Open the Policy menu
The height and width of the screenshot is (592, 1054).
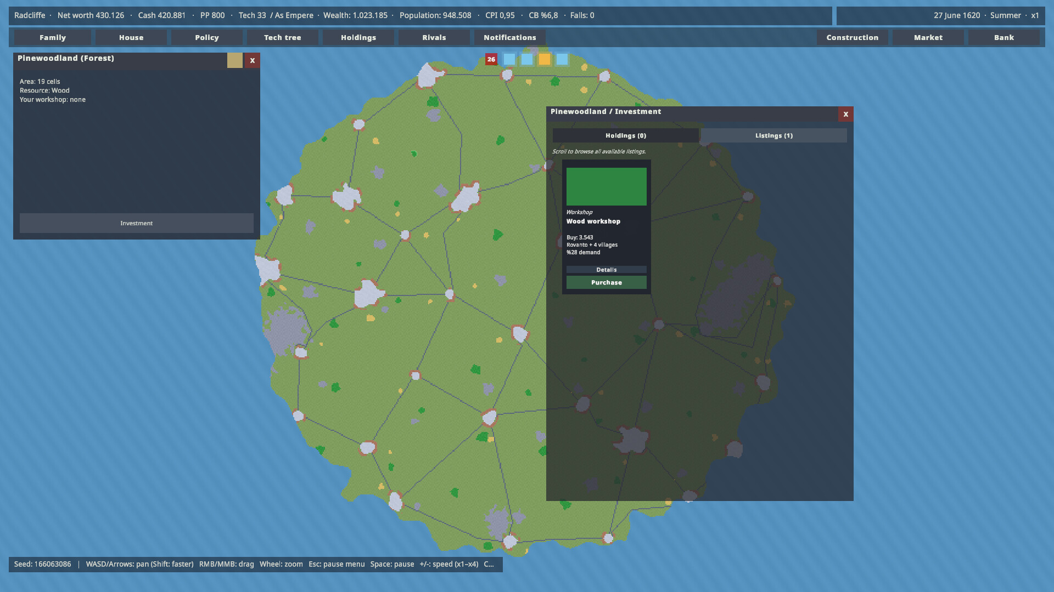(207, 37)
